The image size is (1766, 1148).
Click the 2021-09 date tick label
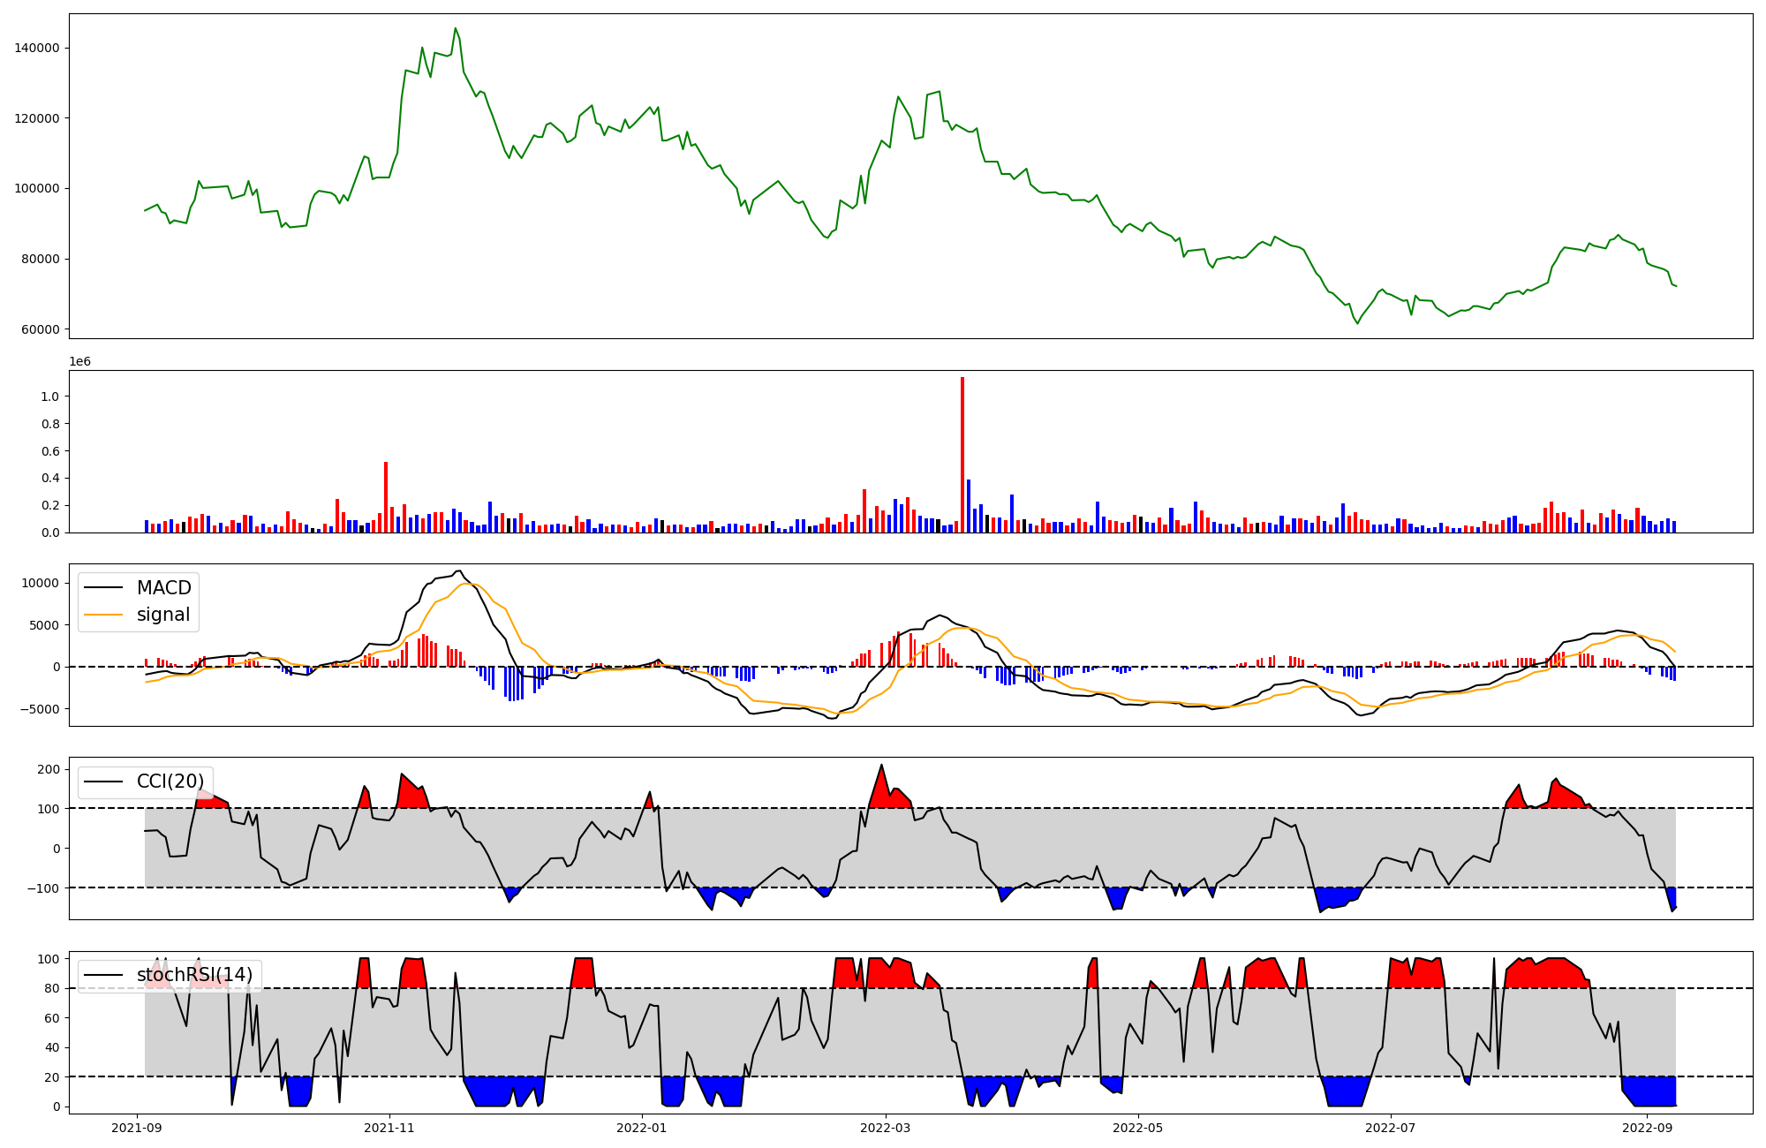(137, 1128)
